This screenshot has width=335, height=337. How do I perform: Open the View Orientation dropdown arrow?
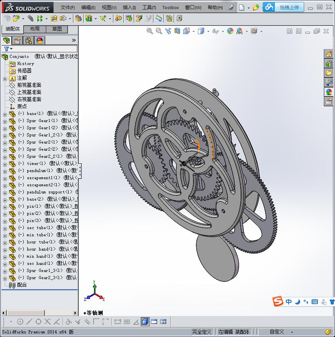193,31
